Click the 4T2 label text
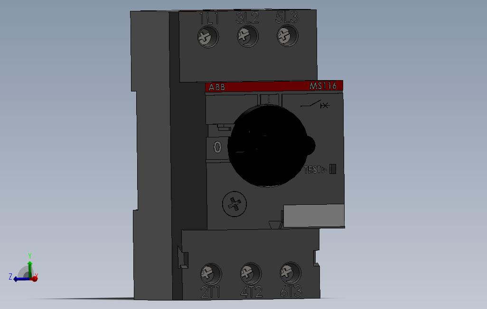The image size is (487, 309). pos(252,291)
